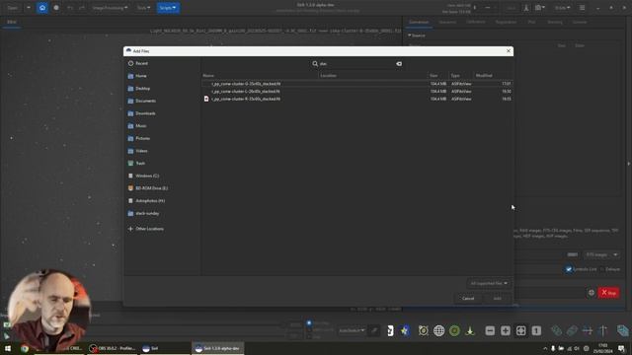Screen dimensions: 632x355
Task: Open the FITS images output format dropdown
Action: pyautogui.click(x=601, y=254)
